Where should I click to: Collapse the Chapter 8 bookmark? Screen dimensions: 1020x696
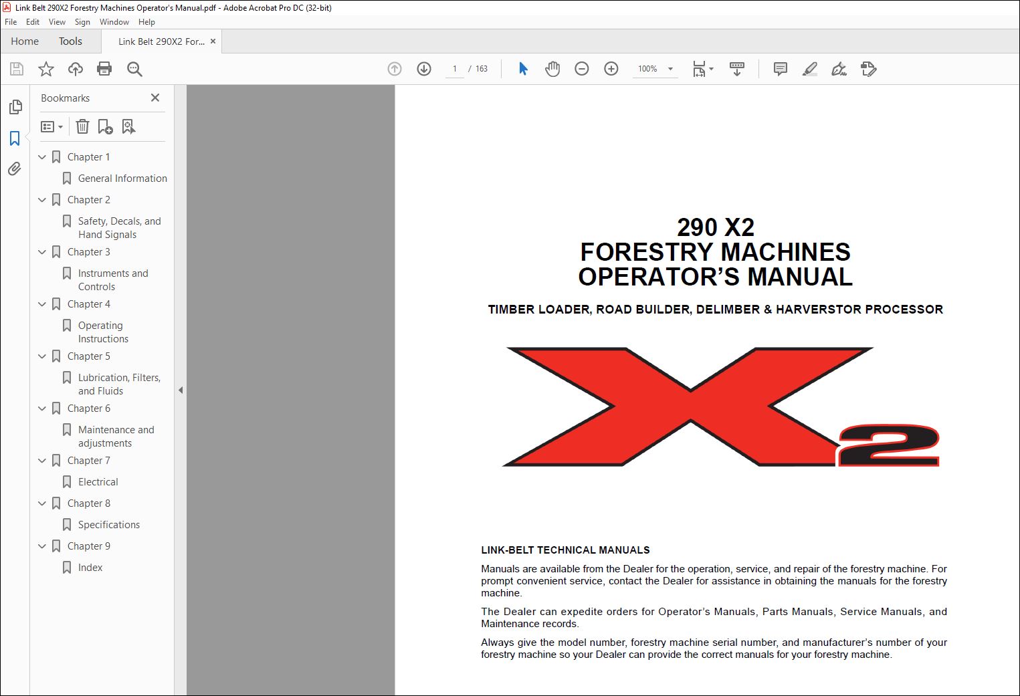[x=42, y=503]
